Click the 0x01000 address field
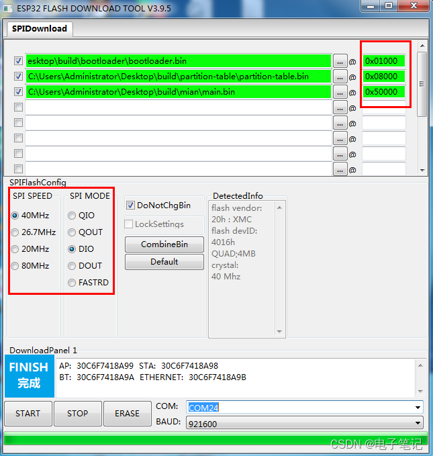Image resolution: width=433 pixels, height=456 pixels. [384, 61]
